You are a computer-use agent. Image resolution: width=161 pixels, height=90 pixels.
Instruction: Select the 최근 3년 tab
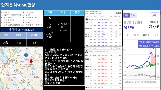[126, 35]
